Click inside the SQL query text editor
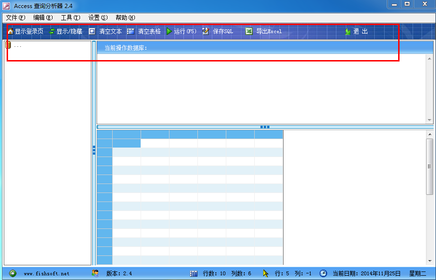The height and width of the screenshot is (280, 436). tap(261, 89)
